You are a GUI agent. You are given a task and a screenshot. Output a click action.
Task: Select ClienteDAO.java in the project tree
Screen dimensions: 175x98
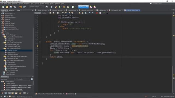point(12,51)
